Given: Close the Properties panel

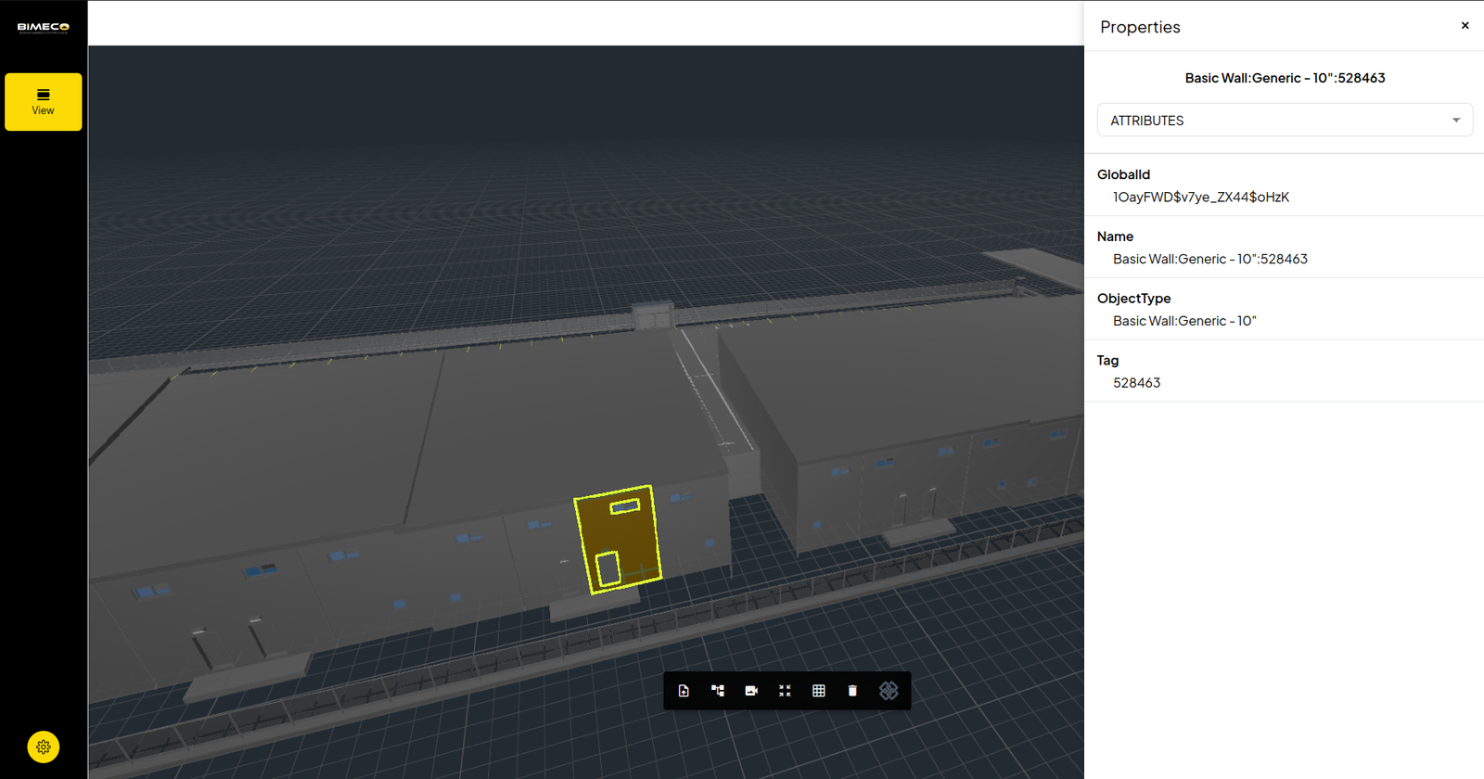Looking at the screenshot, I should click(1465, 26).
